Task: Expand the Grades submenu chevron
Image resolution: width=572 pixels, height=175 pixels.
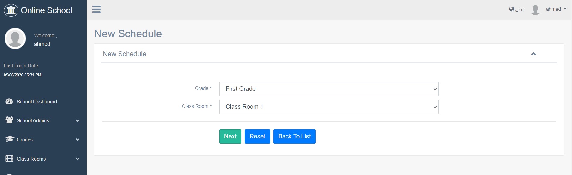Action: pos(77,140)
